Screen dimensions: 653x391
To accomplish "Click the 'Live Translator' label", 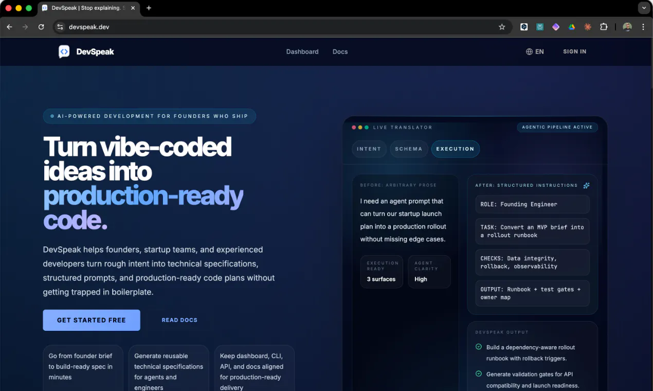I will point(403,127).
